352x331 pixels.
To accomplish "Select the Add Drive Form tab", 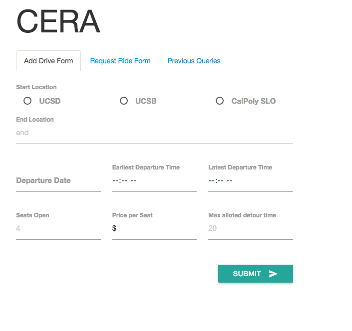I will [x=48, y=61].
